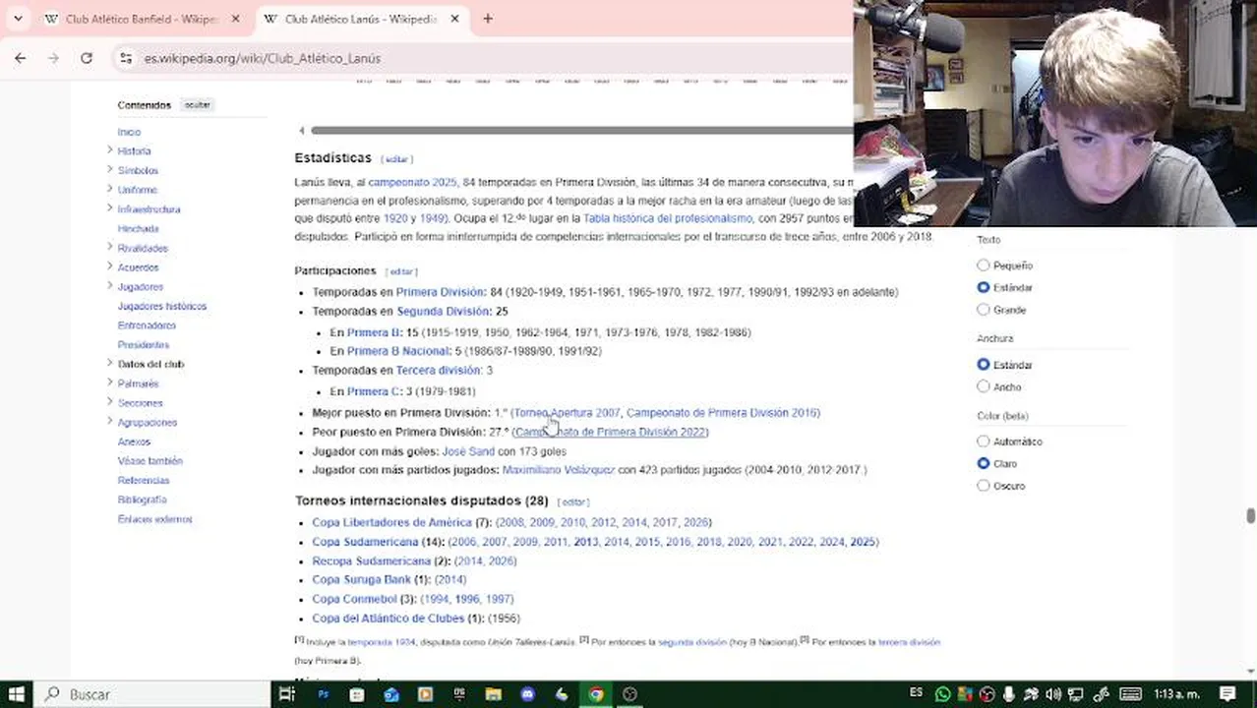Open a new browser tab
Image resolution: width=1257 pixels, height=708 pixels.
pos(488,19)
